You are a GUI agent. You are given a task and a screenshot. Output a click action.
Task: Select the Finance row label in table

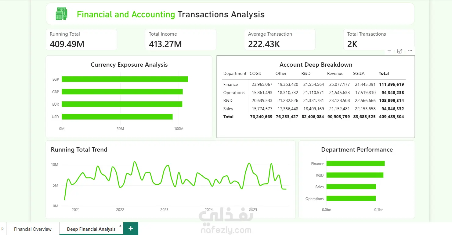pyautogui.click(x=230, y=84)
